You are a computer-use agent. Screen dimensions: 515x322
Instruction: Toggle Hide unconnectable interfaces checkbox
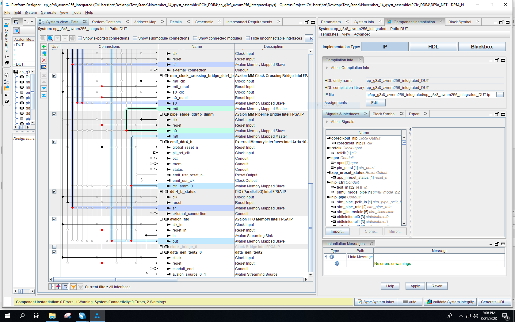coord(248,38)
